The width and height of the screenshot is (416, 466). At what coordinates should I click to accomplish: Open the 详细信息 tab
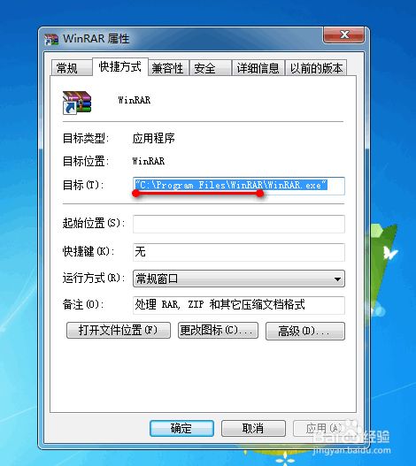tap(258, 68)
